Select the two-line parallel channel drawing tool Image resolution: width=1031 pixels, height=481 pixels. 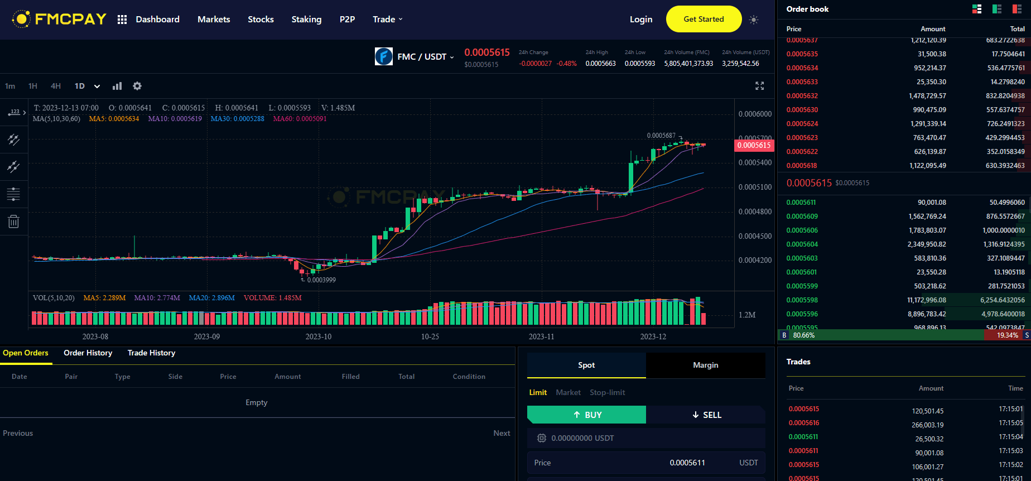click(x=13, y=166)
